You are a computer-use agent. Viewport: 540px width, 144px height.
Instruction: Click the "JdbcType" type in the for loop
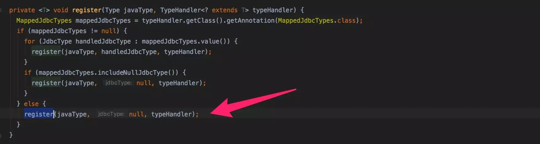(57, 41)
